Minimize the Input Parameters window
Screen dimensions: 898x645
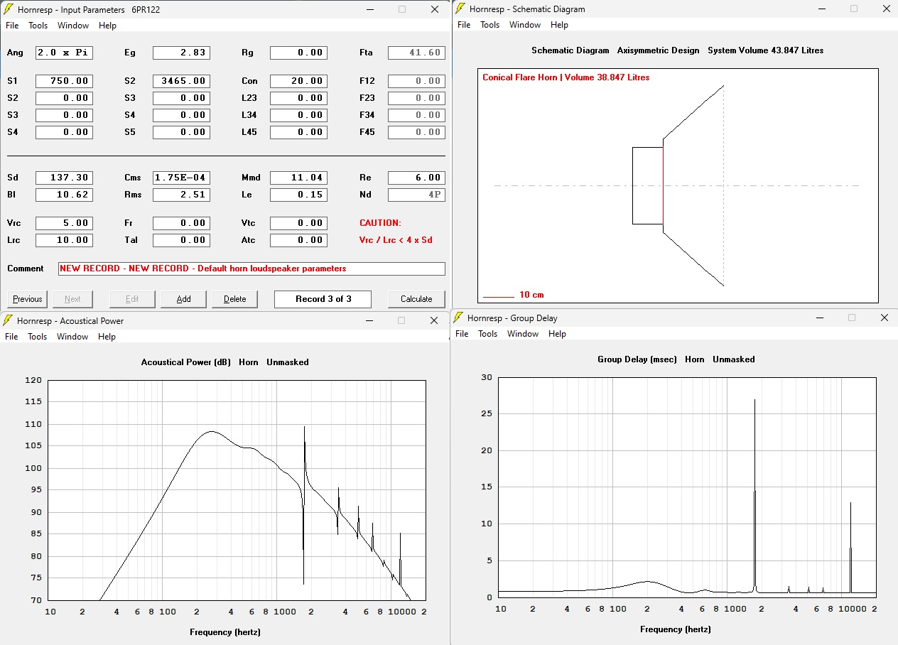369,9
